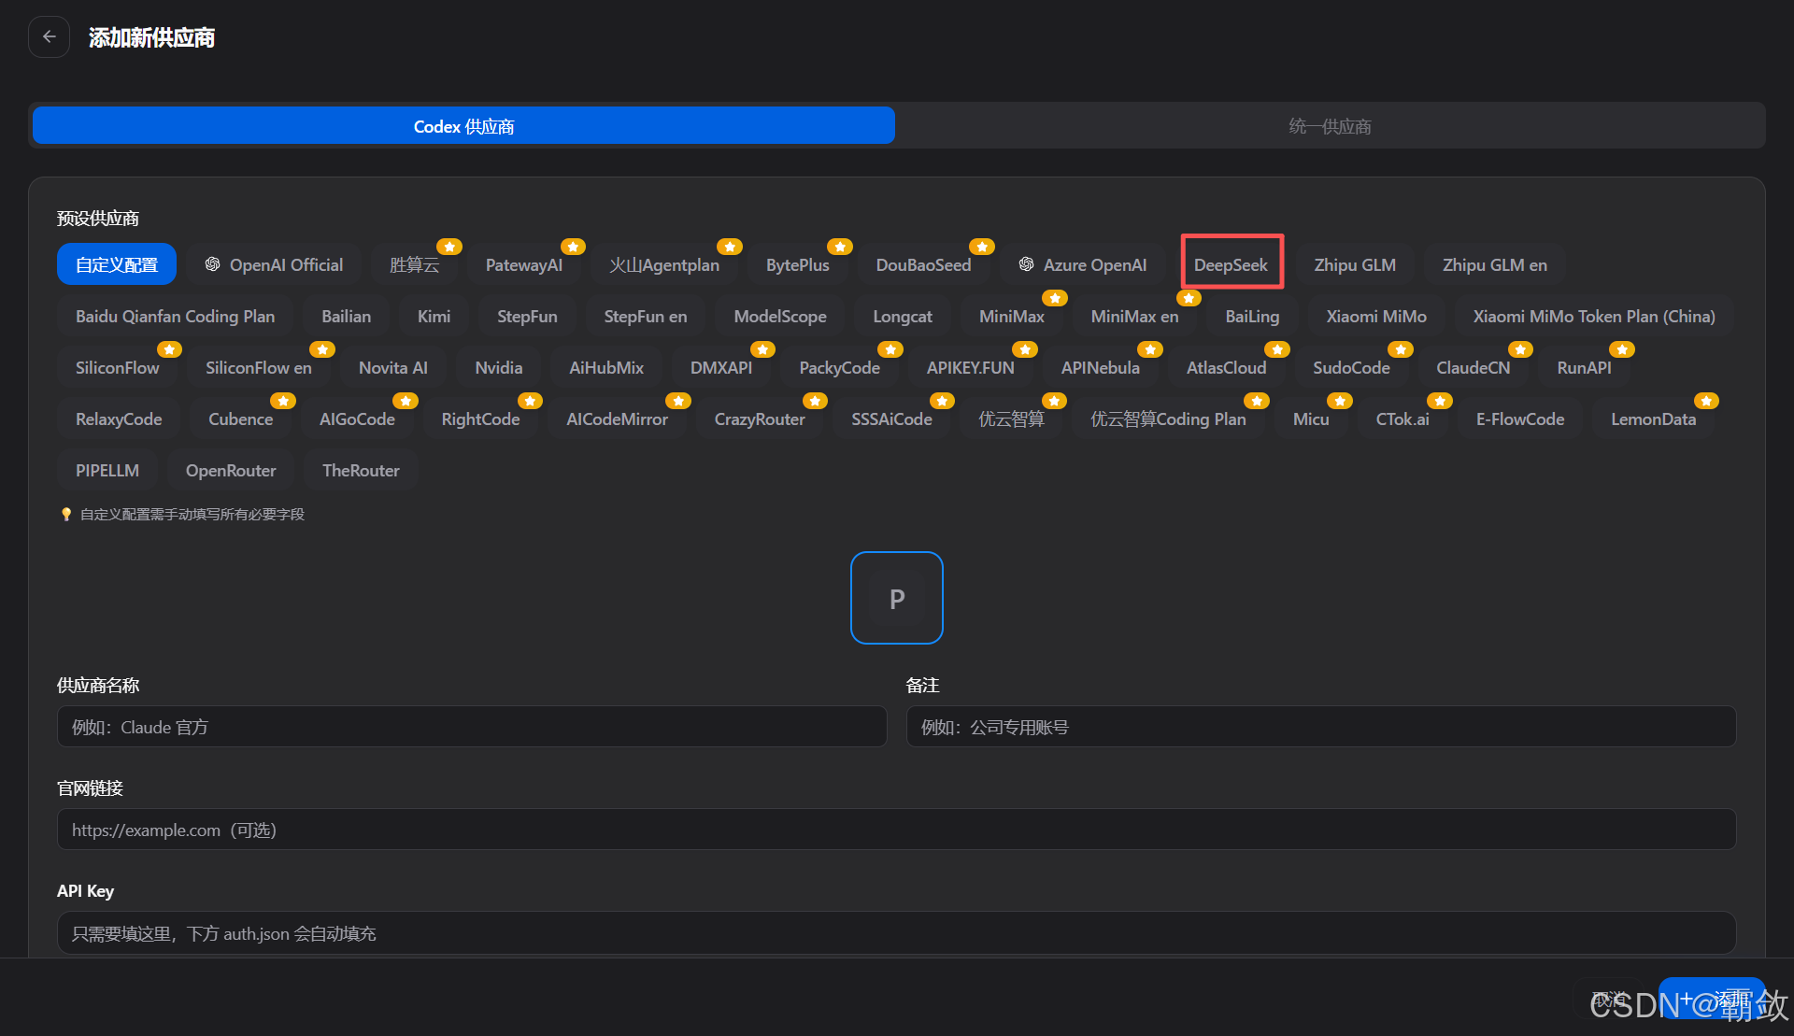Pick the Kimi preset provider

pos(434,316)
